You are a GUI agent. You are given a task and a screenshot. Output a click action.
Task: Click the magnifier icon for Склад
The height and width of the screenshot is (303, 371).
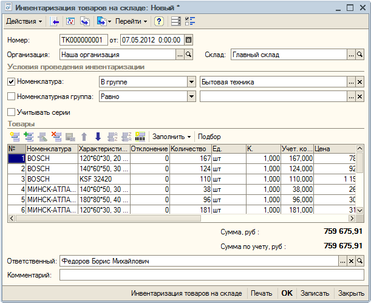(359, 55)
